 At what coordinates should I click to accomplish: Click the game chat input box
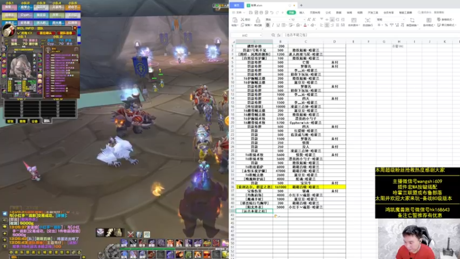click(45, 257)
